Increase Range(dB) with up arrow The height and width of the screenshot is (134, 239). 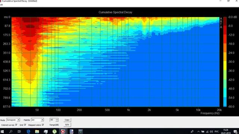pyautogui.click(x=57, y=119)
